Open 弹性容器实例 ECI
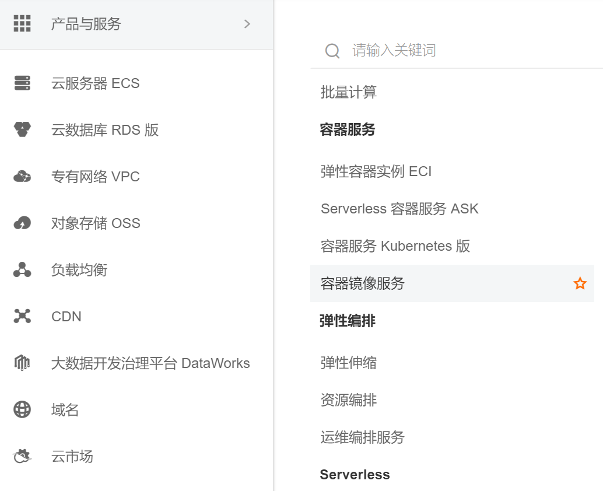 click(x=376, y=171)
